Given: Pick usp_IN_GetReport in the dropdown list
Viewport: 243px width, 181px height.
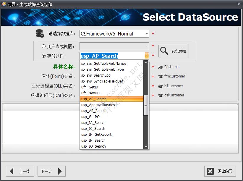Looking at the screenshot, I should coord(96,135).
